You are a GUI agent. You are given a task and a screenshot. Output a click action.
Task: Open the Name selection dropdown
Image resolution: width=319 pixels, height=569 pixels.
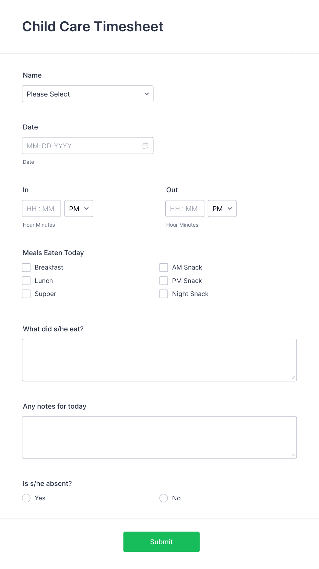87,94
